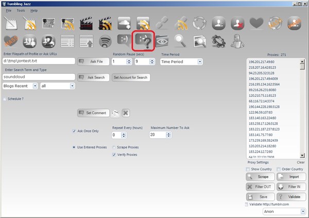Open the unfollow user red X icon
Image resolution: width=309 pixels, height=218 pixels.
(237, 23)
